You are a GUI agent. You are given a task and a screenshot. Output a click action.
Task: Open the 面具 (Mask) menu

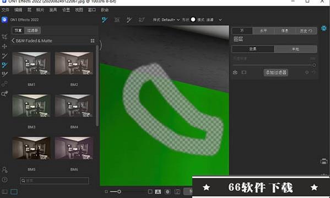53,10
